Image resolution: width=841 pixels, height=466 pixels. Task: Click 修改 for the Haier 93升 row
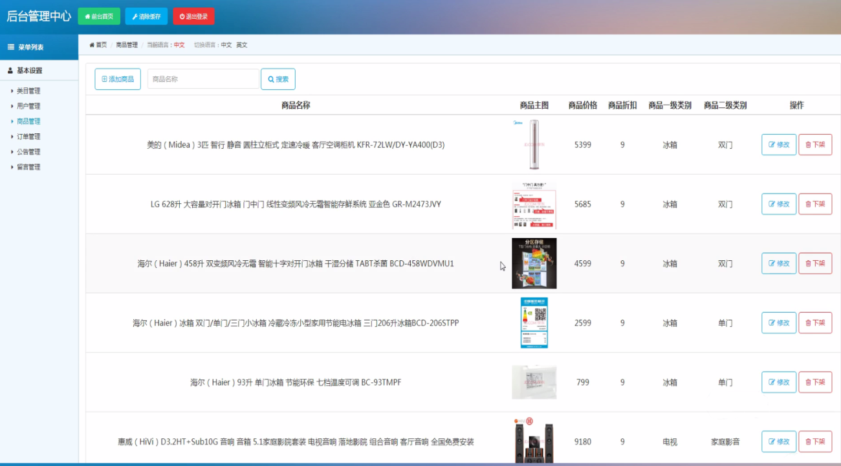click(x=779, y=383)
